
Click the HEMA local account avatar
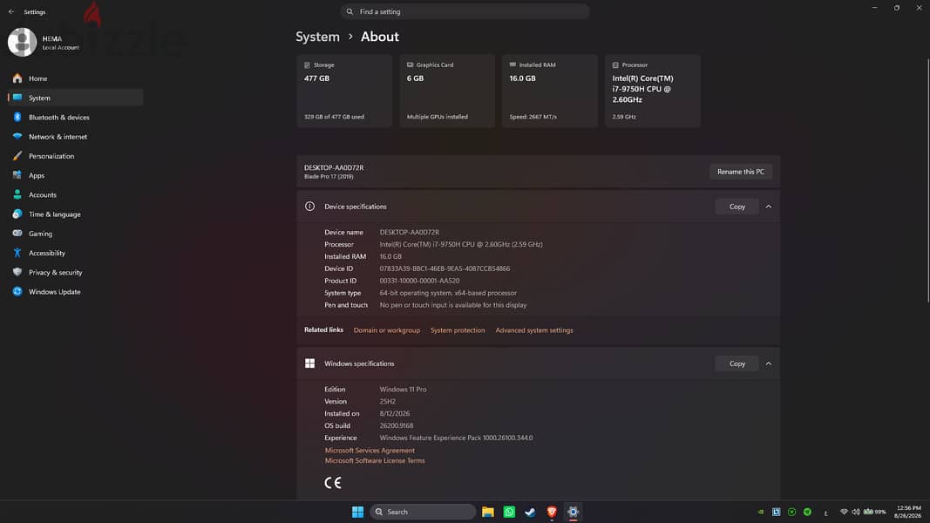tap(22, 42)
